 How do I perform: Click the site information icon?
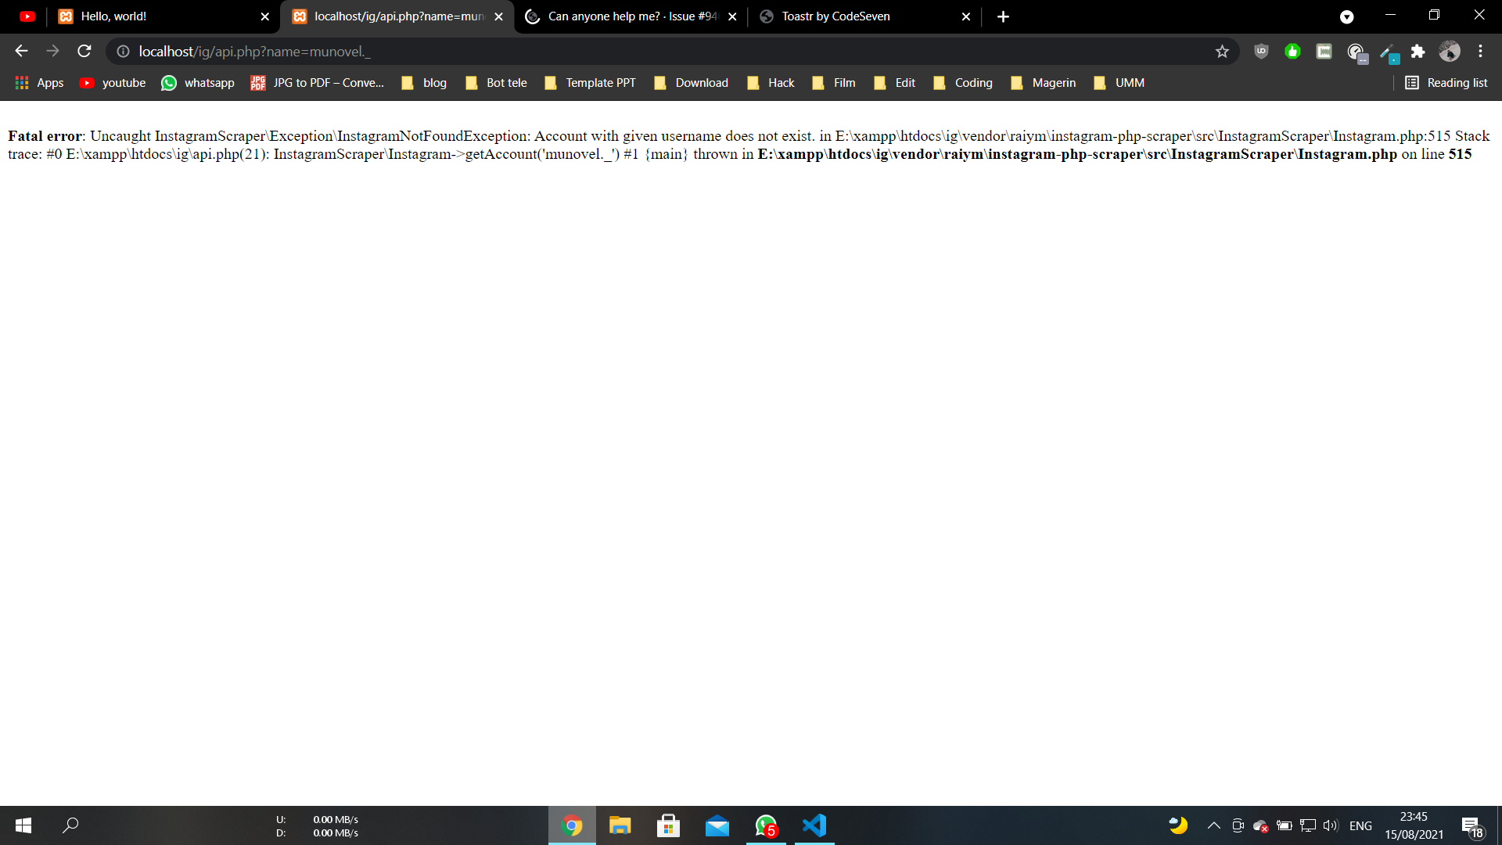pyautogui.click(x=123, y=52)
